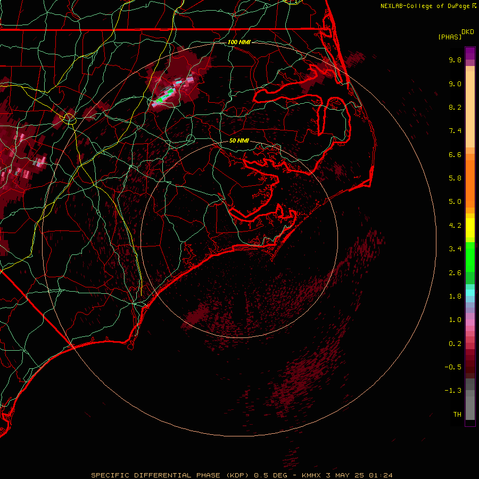Click the [PHAS] units label

tap(450, 37)
